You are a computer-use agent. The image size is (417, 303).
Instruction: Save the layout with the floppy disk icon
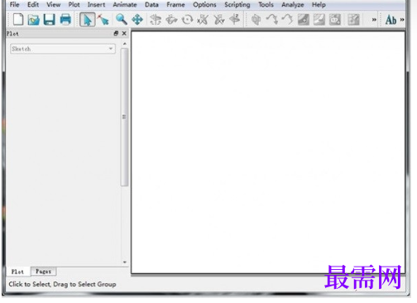[x=50, y=20]
